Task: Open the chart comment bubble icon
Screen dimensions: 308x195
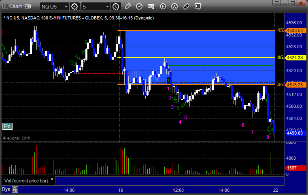Action: coord(198,6)
